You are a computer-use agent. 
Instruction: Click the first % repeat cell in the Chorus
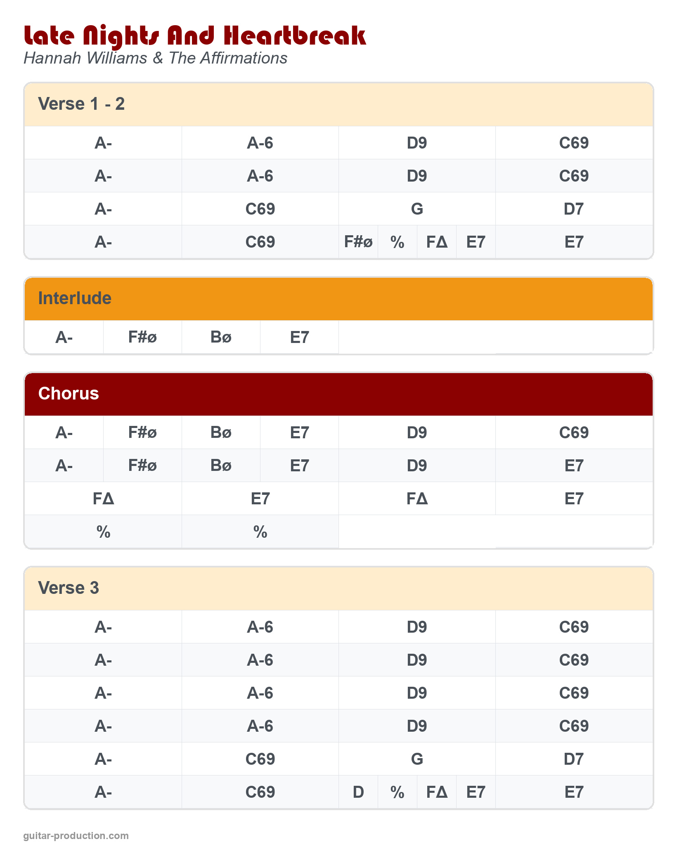coord(103,532)
